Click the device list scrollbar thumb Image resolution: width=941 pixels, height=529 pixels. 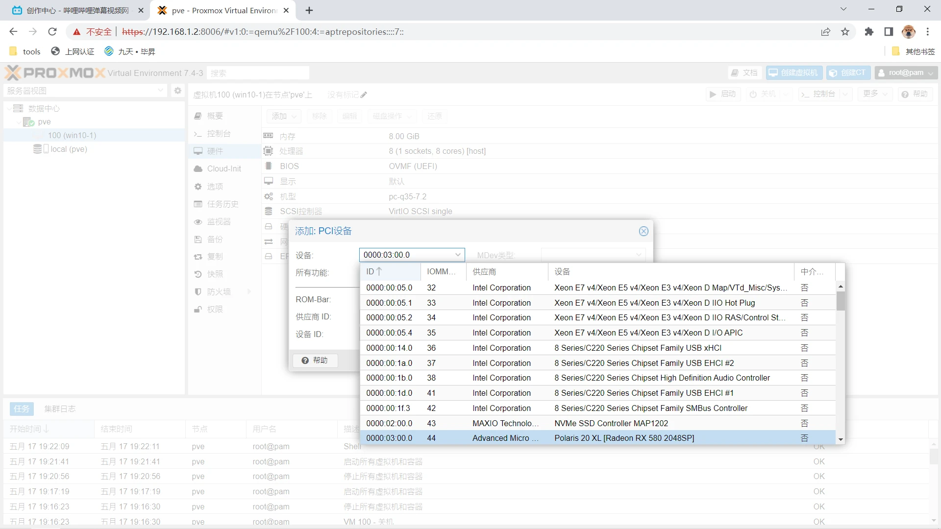point(841,301)
